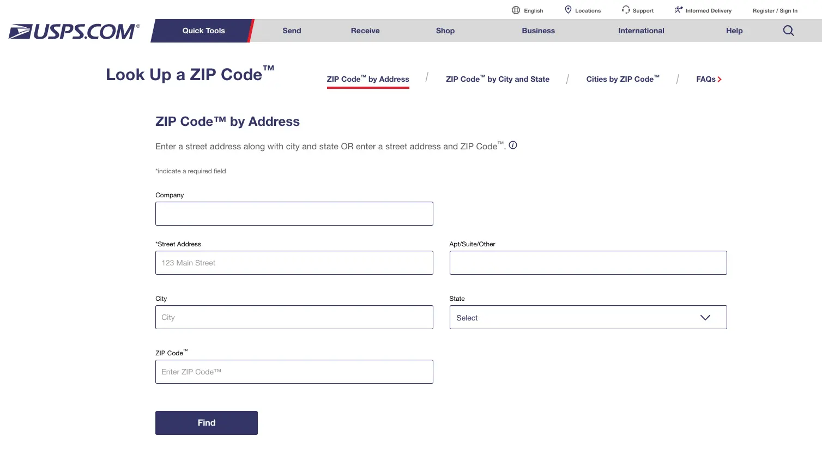
Task: Open the Quick Tools menu
Action: (203, 31)
